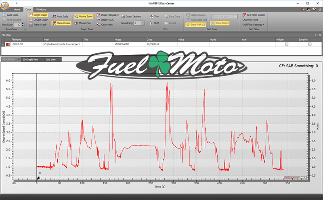Switch to Double Graph layout

click(38, 20)
